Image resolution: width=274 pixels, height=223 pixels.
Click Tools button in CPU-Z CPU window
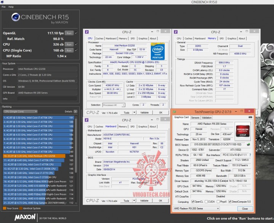[x=127, y=112]
